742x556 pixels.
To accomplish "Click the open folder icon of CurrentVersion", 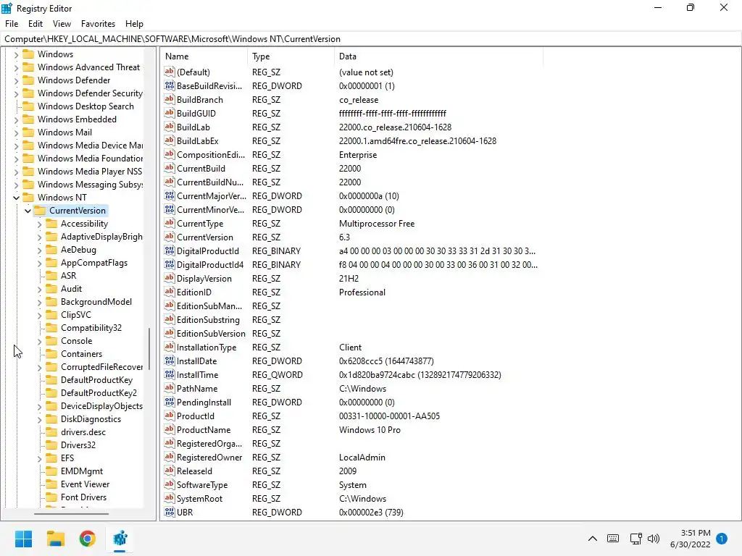I will pyautogui.click(x=40, y=211).
